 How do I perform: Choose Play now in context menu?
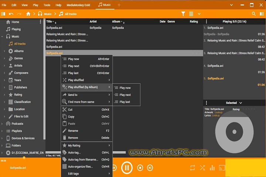[87, 59]
